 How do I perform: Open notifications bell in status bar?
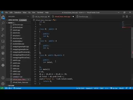click(130, 88)
